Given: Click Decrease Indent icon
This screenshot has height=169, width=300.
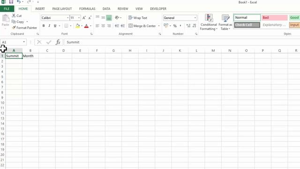Looking at the screenshot, I should 117,26.
